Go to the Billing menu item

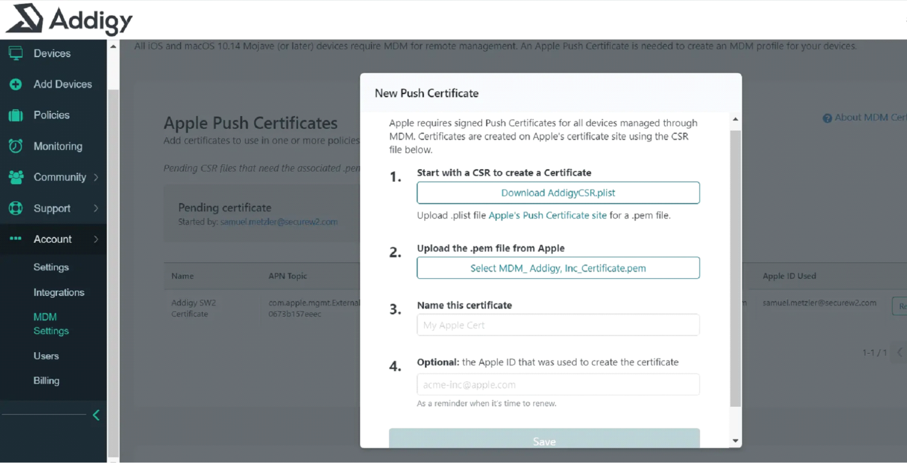pyautogui.click(x=46, y=380)
